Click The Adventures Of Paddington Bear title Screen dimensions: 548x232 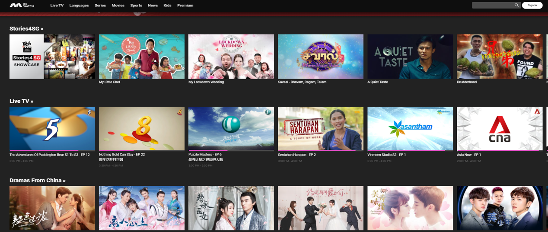[50, 155]
